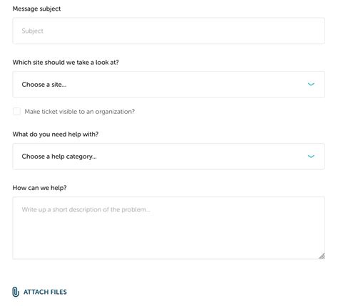The height and width of the screenshot is (306, 338).
Task: Click the Choose a site placeholder text
Action: point(44,85)
